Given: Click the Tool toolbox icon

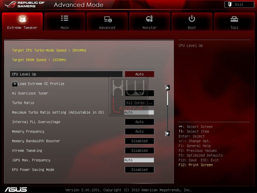Looking at the screenshot, I should [x=234, y=19].
